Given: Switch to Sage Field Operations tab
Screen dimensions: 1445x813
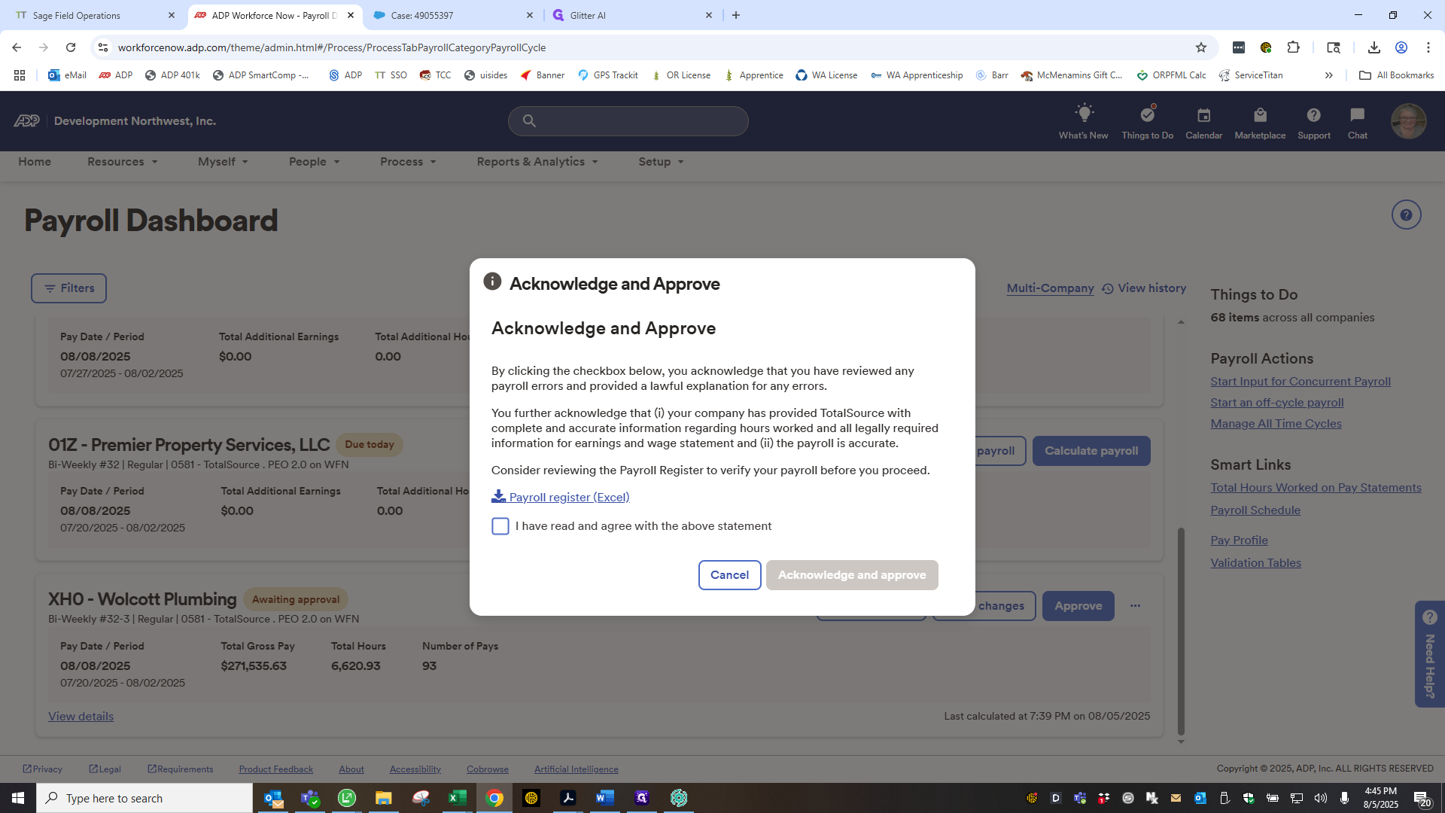Looking at the screenshot, I should 94,15.
